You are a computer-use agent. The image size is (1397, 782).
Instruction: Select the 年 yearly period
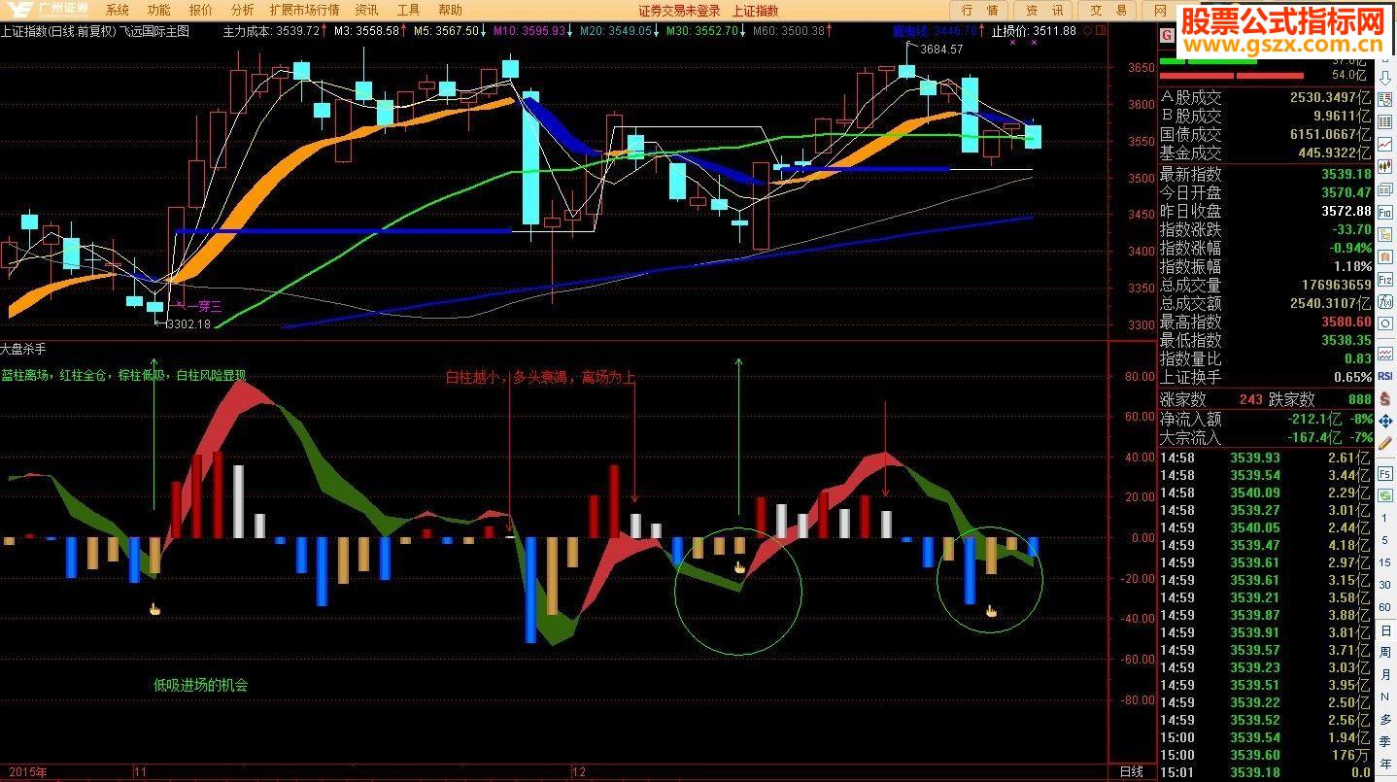1385,765
